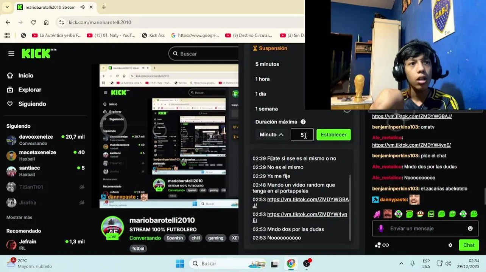Viewport: 486px width, 272px height.
Task: Open chat settings gear icon
Action: tap(450, 245)
